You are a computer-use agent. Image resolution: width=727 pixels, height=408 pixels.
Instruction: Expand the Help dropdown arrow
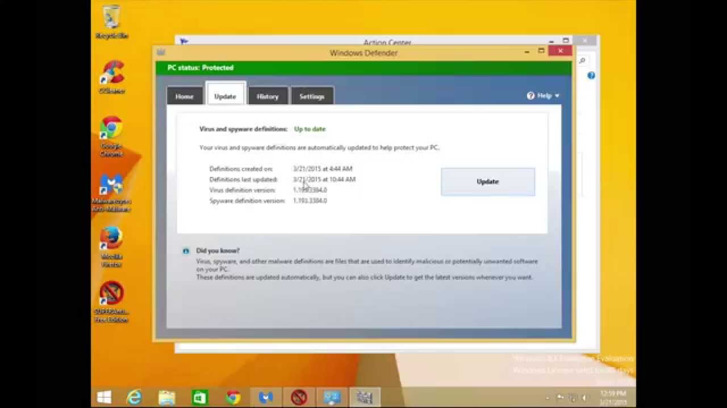(x=557, y=96)
